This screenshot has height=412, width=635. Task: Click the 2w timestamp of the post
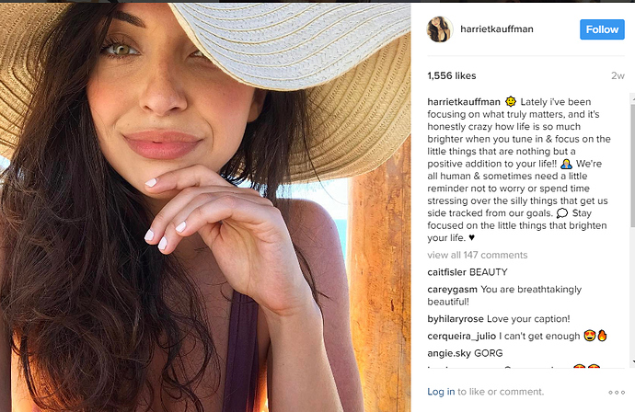click(618, 75)
